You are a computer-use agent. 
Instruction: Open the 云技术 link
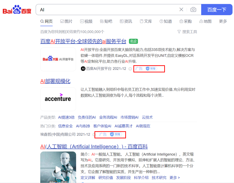coord(147,117)
